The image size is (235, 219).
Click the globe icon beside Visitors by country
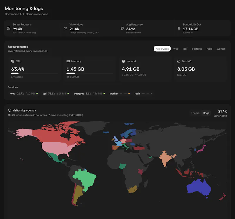9,110
